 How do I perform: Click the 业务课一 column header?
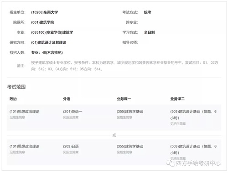point(124,99)
